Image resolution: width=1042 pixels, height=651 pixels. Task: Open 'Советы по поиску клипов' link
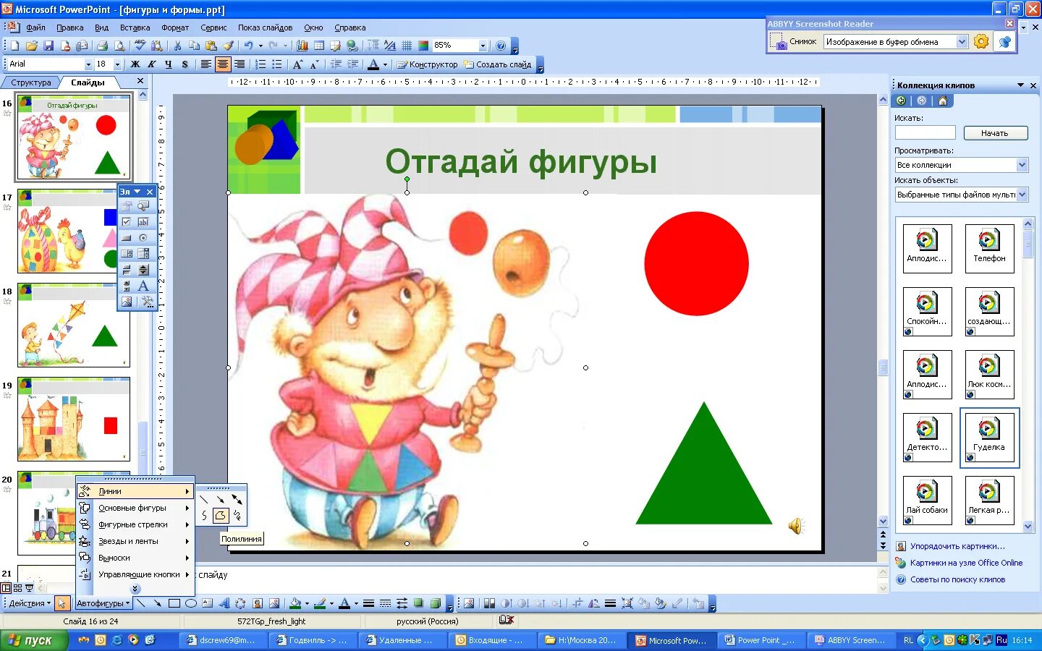point(957,579)
